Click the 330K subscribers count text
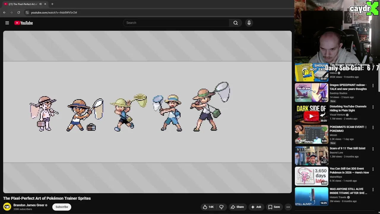 [x=23, y=209]
